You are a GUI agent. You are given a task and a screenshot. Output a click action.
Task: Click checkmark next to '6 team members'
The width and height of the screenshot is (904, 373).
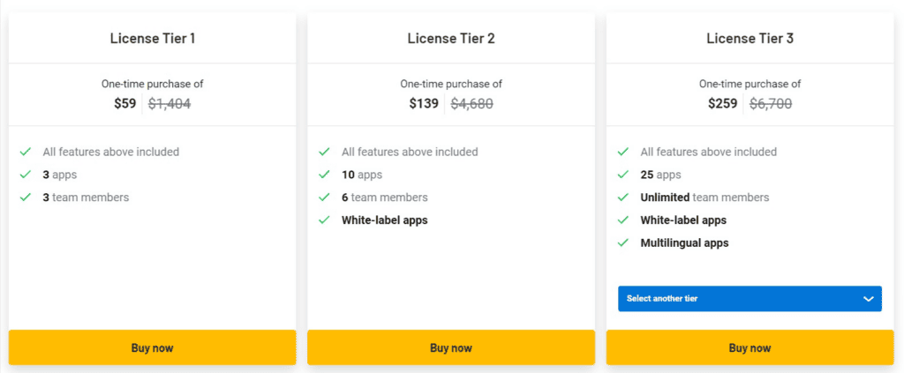coord(325,198)
